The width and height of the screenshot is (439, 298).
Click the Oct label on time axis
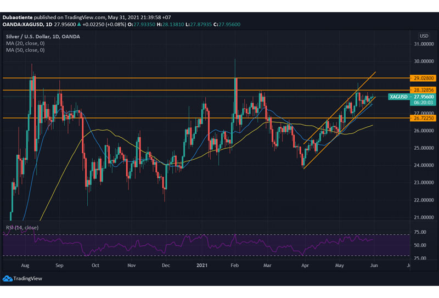click(95, 265)
